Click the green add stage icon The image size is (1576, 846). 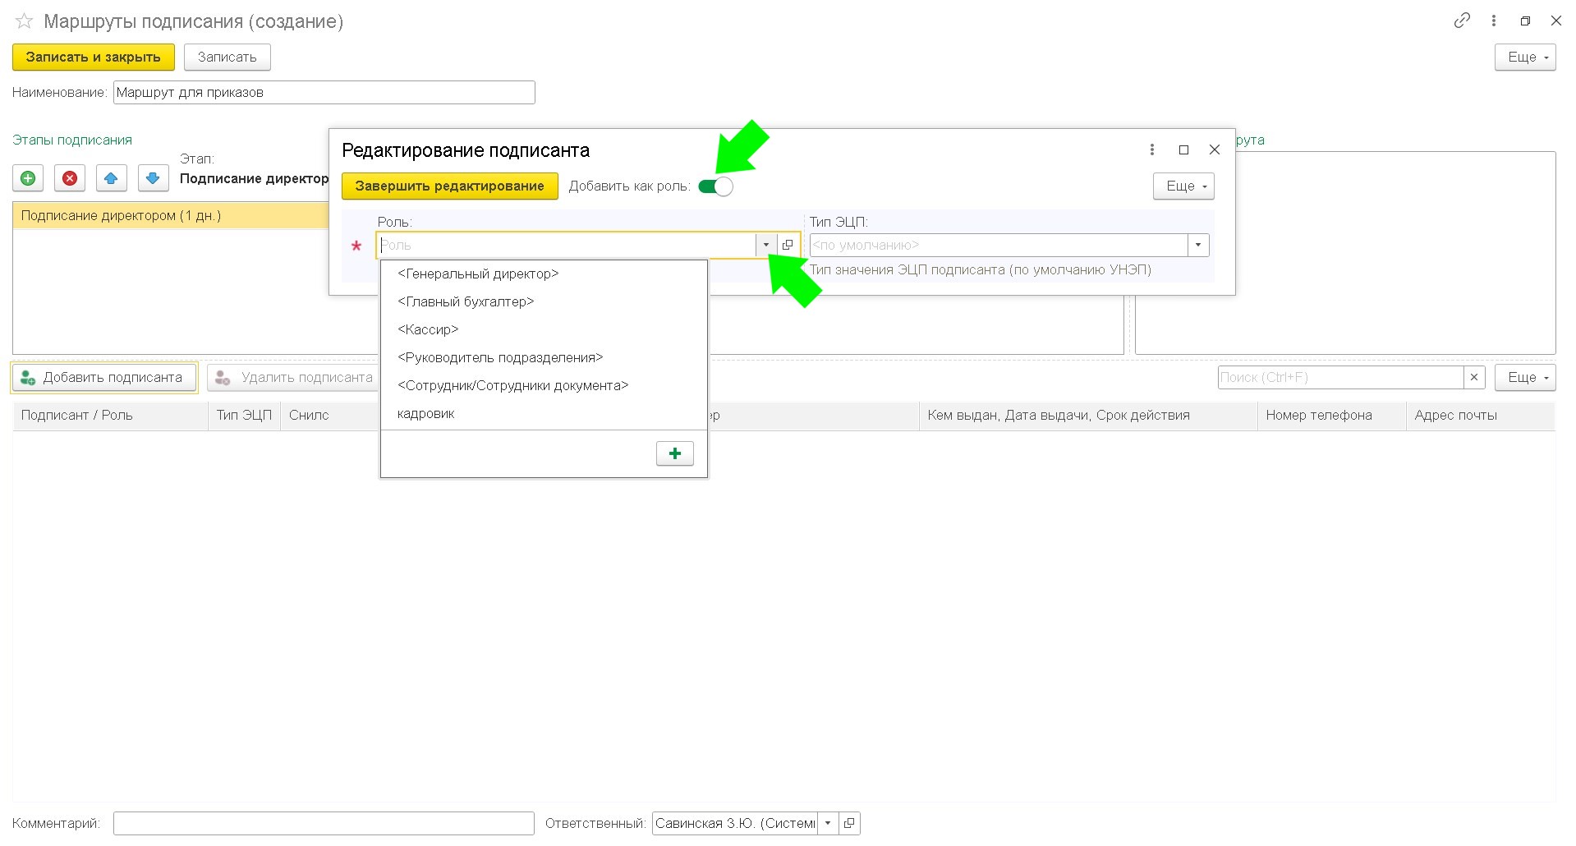click(x=28, y=178)
